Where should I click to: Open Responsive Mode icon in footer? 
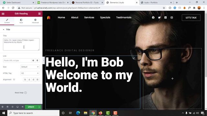pos(17,107)
